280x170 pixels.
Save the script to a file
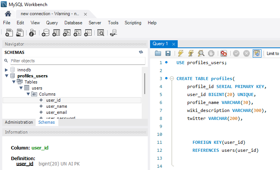(x=168, y=53)
